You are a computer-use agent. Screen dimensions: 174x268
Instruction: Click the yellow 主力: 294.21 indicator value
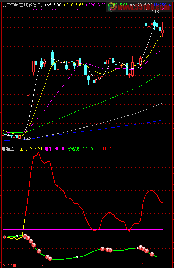click(31, 149)
